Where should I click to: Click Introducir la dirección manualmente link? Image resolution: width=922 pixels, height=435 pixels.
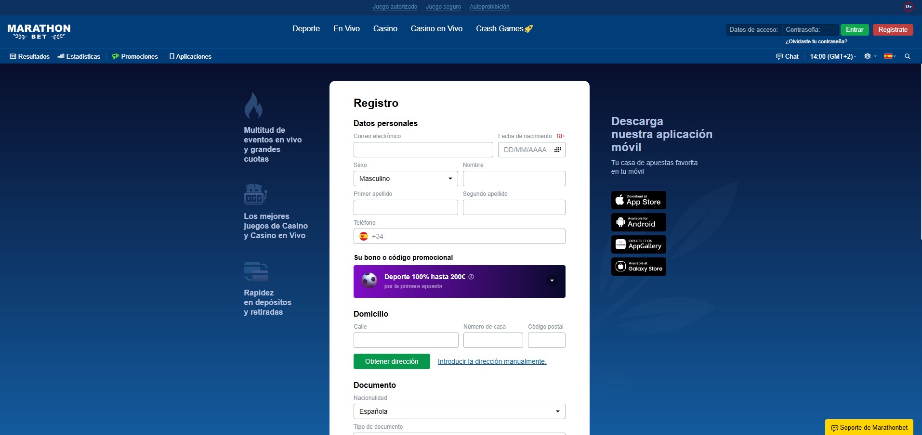(491, 361)
